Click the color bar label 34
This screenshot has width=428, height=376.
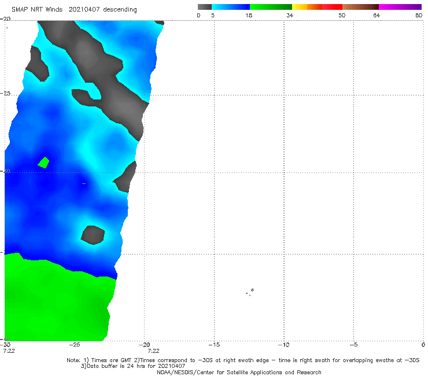(290, 15)
